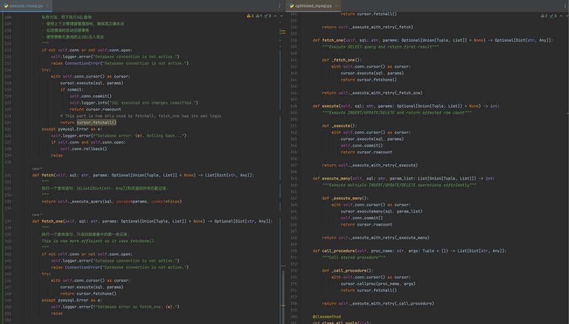Viewport: 569px width, 324px height.
Task: Click left editor vertical scrollbar thumb
Action: coord(283,292)
